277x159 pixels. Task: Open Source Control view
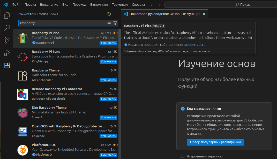click(7, 40)
